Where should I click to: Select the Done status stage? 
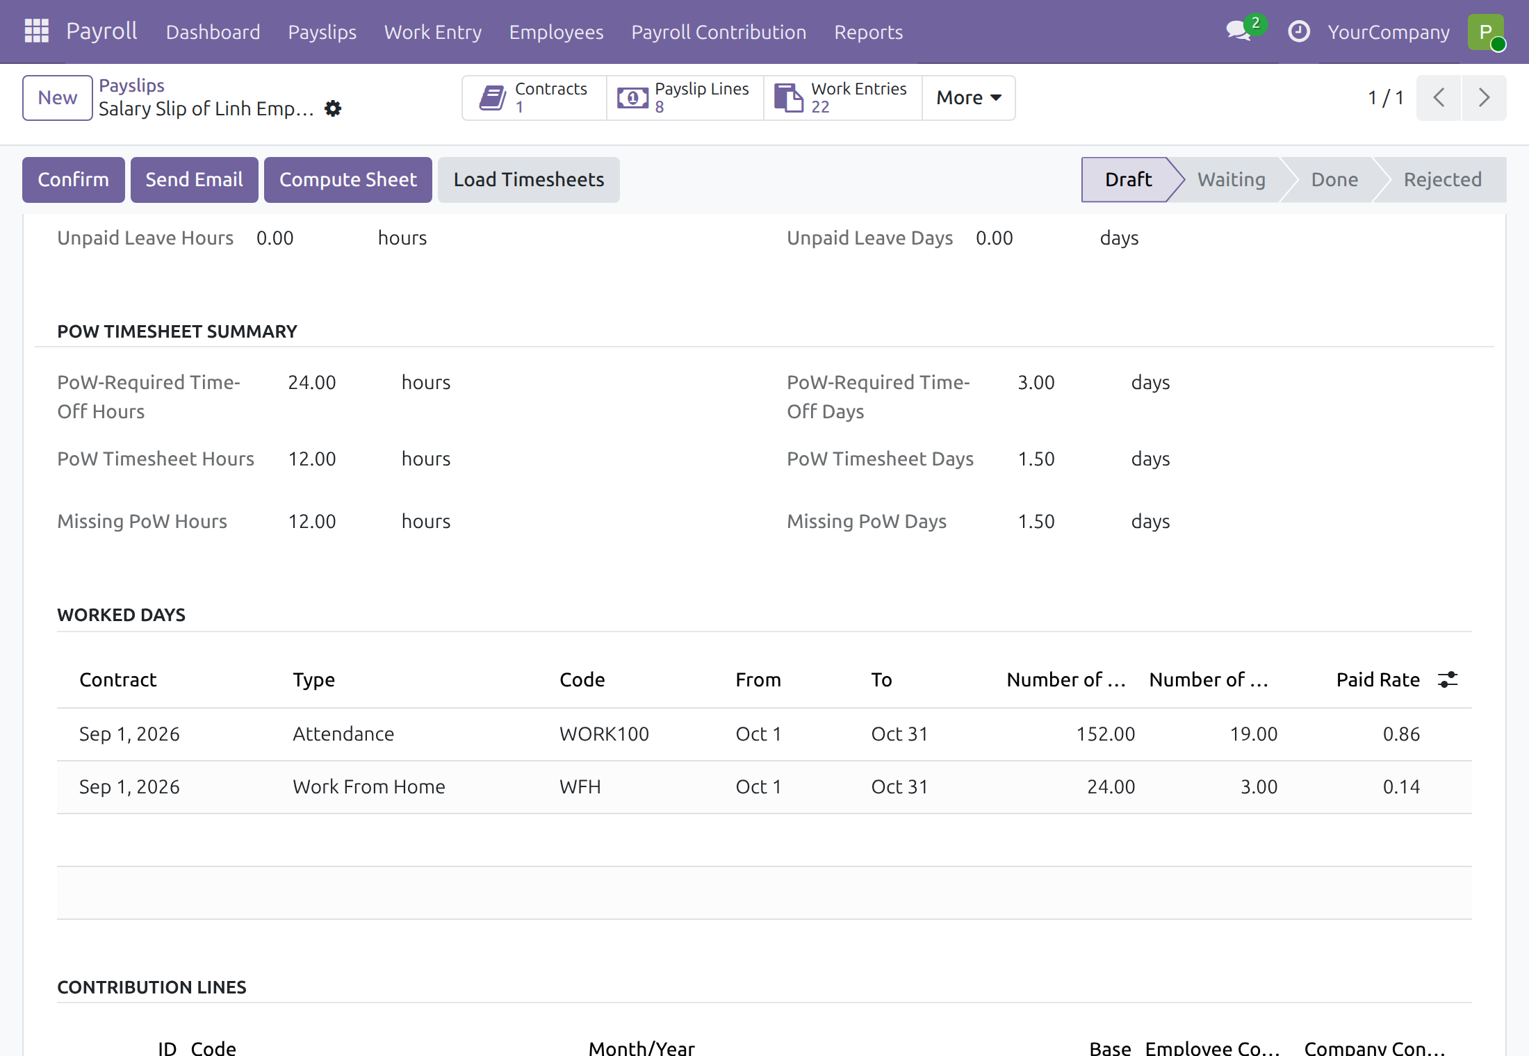(1334, 180)
